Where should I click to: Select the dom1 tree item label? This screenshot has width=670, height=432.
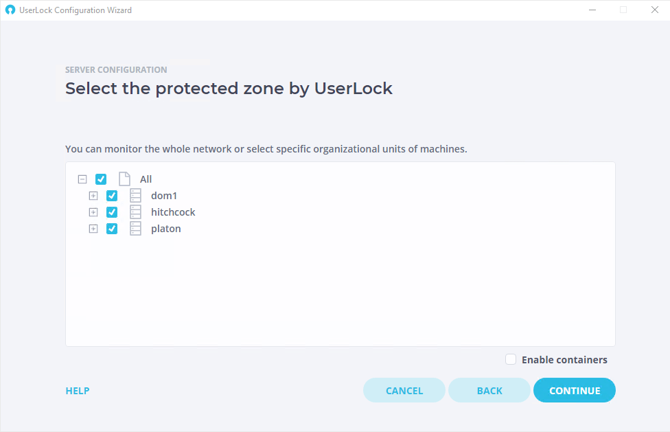coord(163,196)
